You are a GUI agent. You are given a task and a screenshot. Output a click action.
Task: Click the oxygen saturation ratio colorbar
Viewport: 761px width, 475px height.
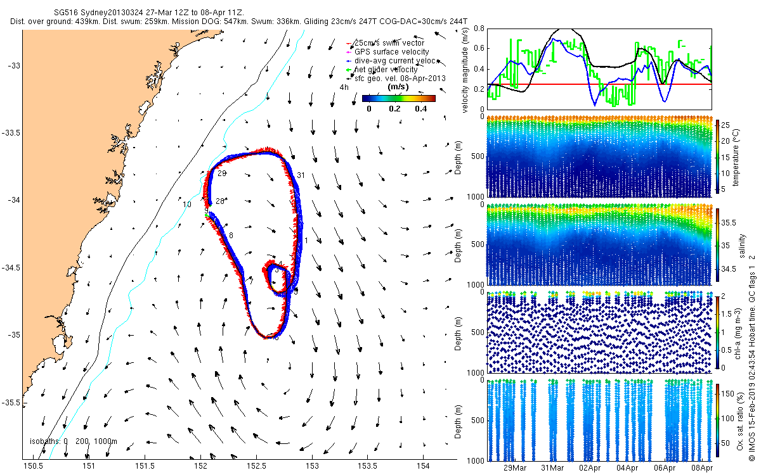click(718, 420)
